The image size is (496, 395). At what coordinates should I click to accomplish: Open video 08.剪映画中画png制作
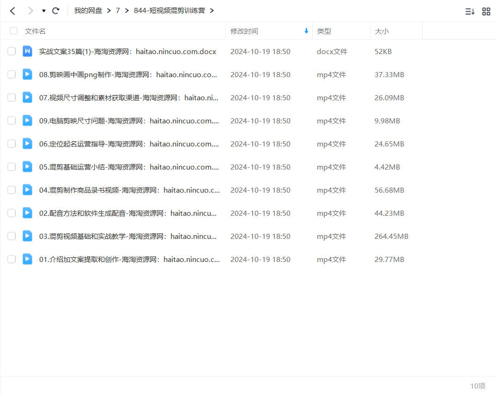(128, 75)
